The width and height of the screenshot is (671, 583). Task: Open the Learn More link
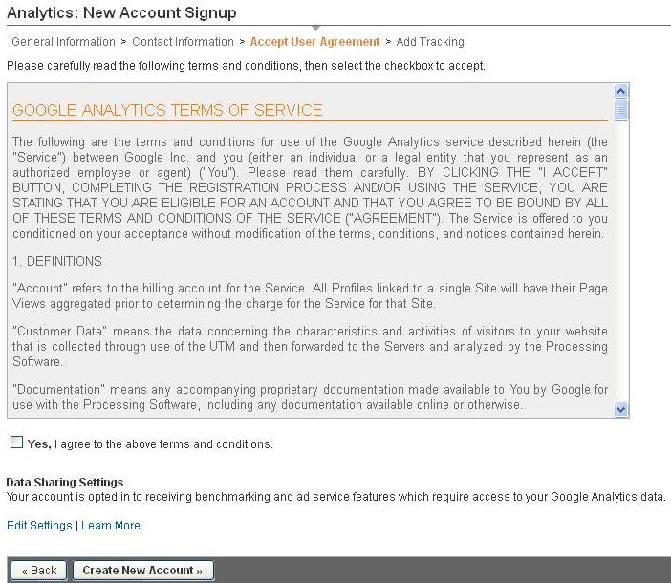tap(111, 526)
